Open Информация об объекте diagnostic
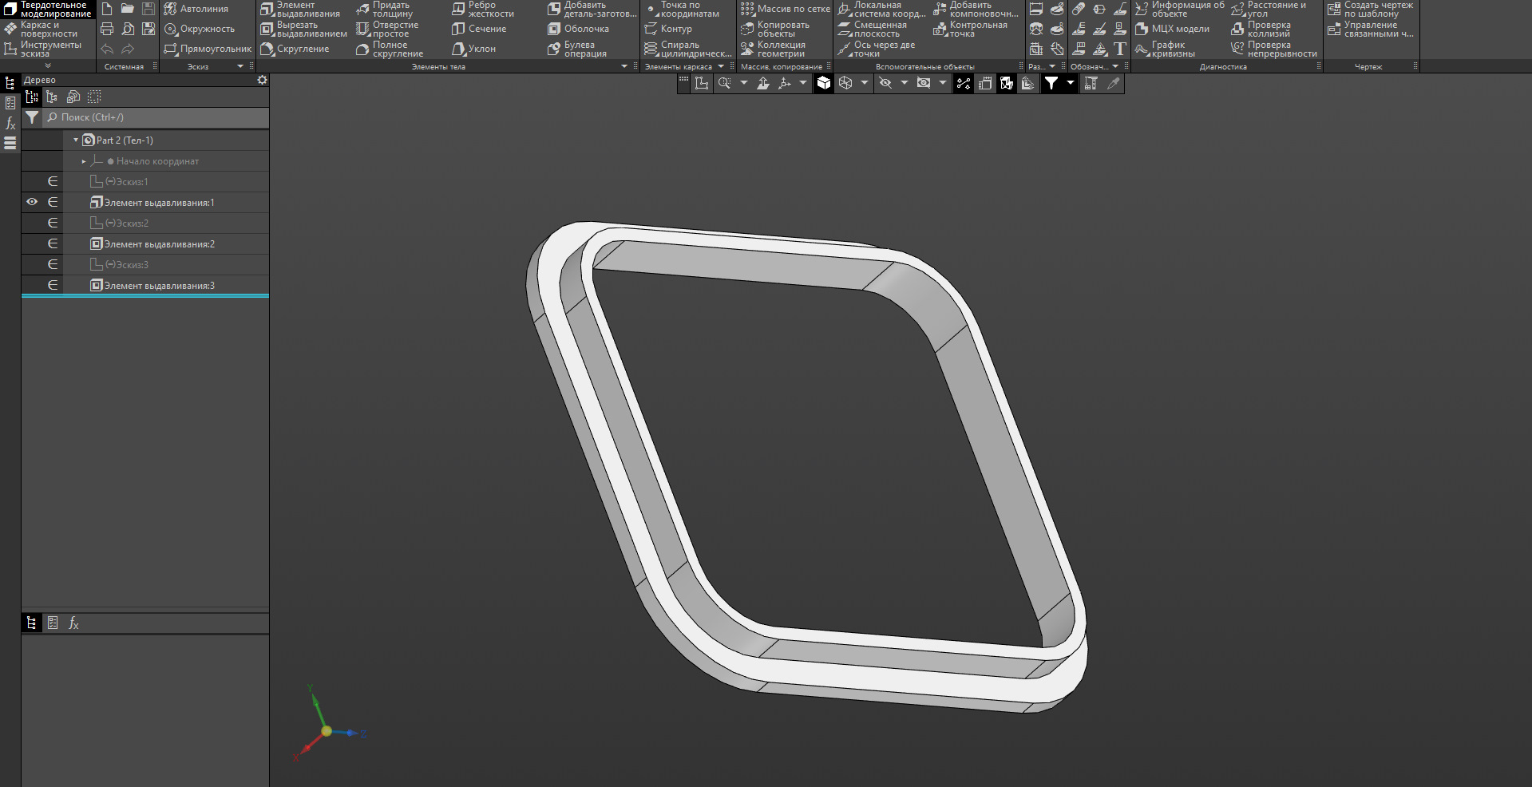This screenshot has height=787, width=1532. [x=1179, y=9]
